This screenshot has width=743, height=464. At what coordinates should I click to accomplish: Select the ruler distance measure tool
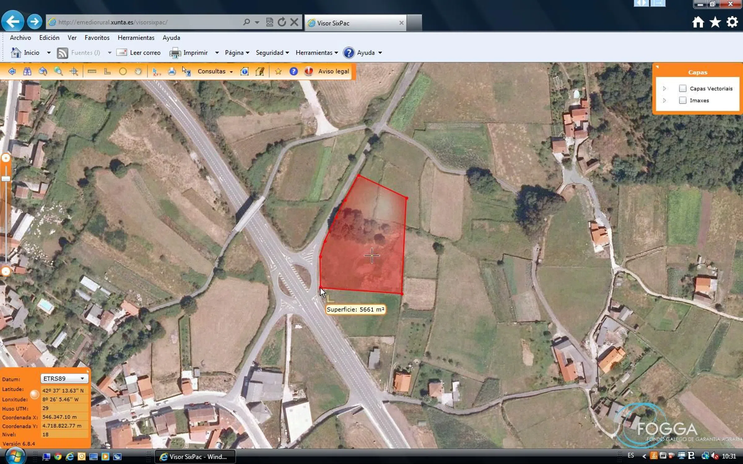click(92, 71)
